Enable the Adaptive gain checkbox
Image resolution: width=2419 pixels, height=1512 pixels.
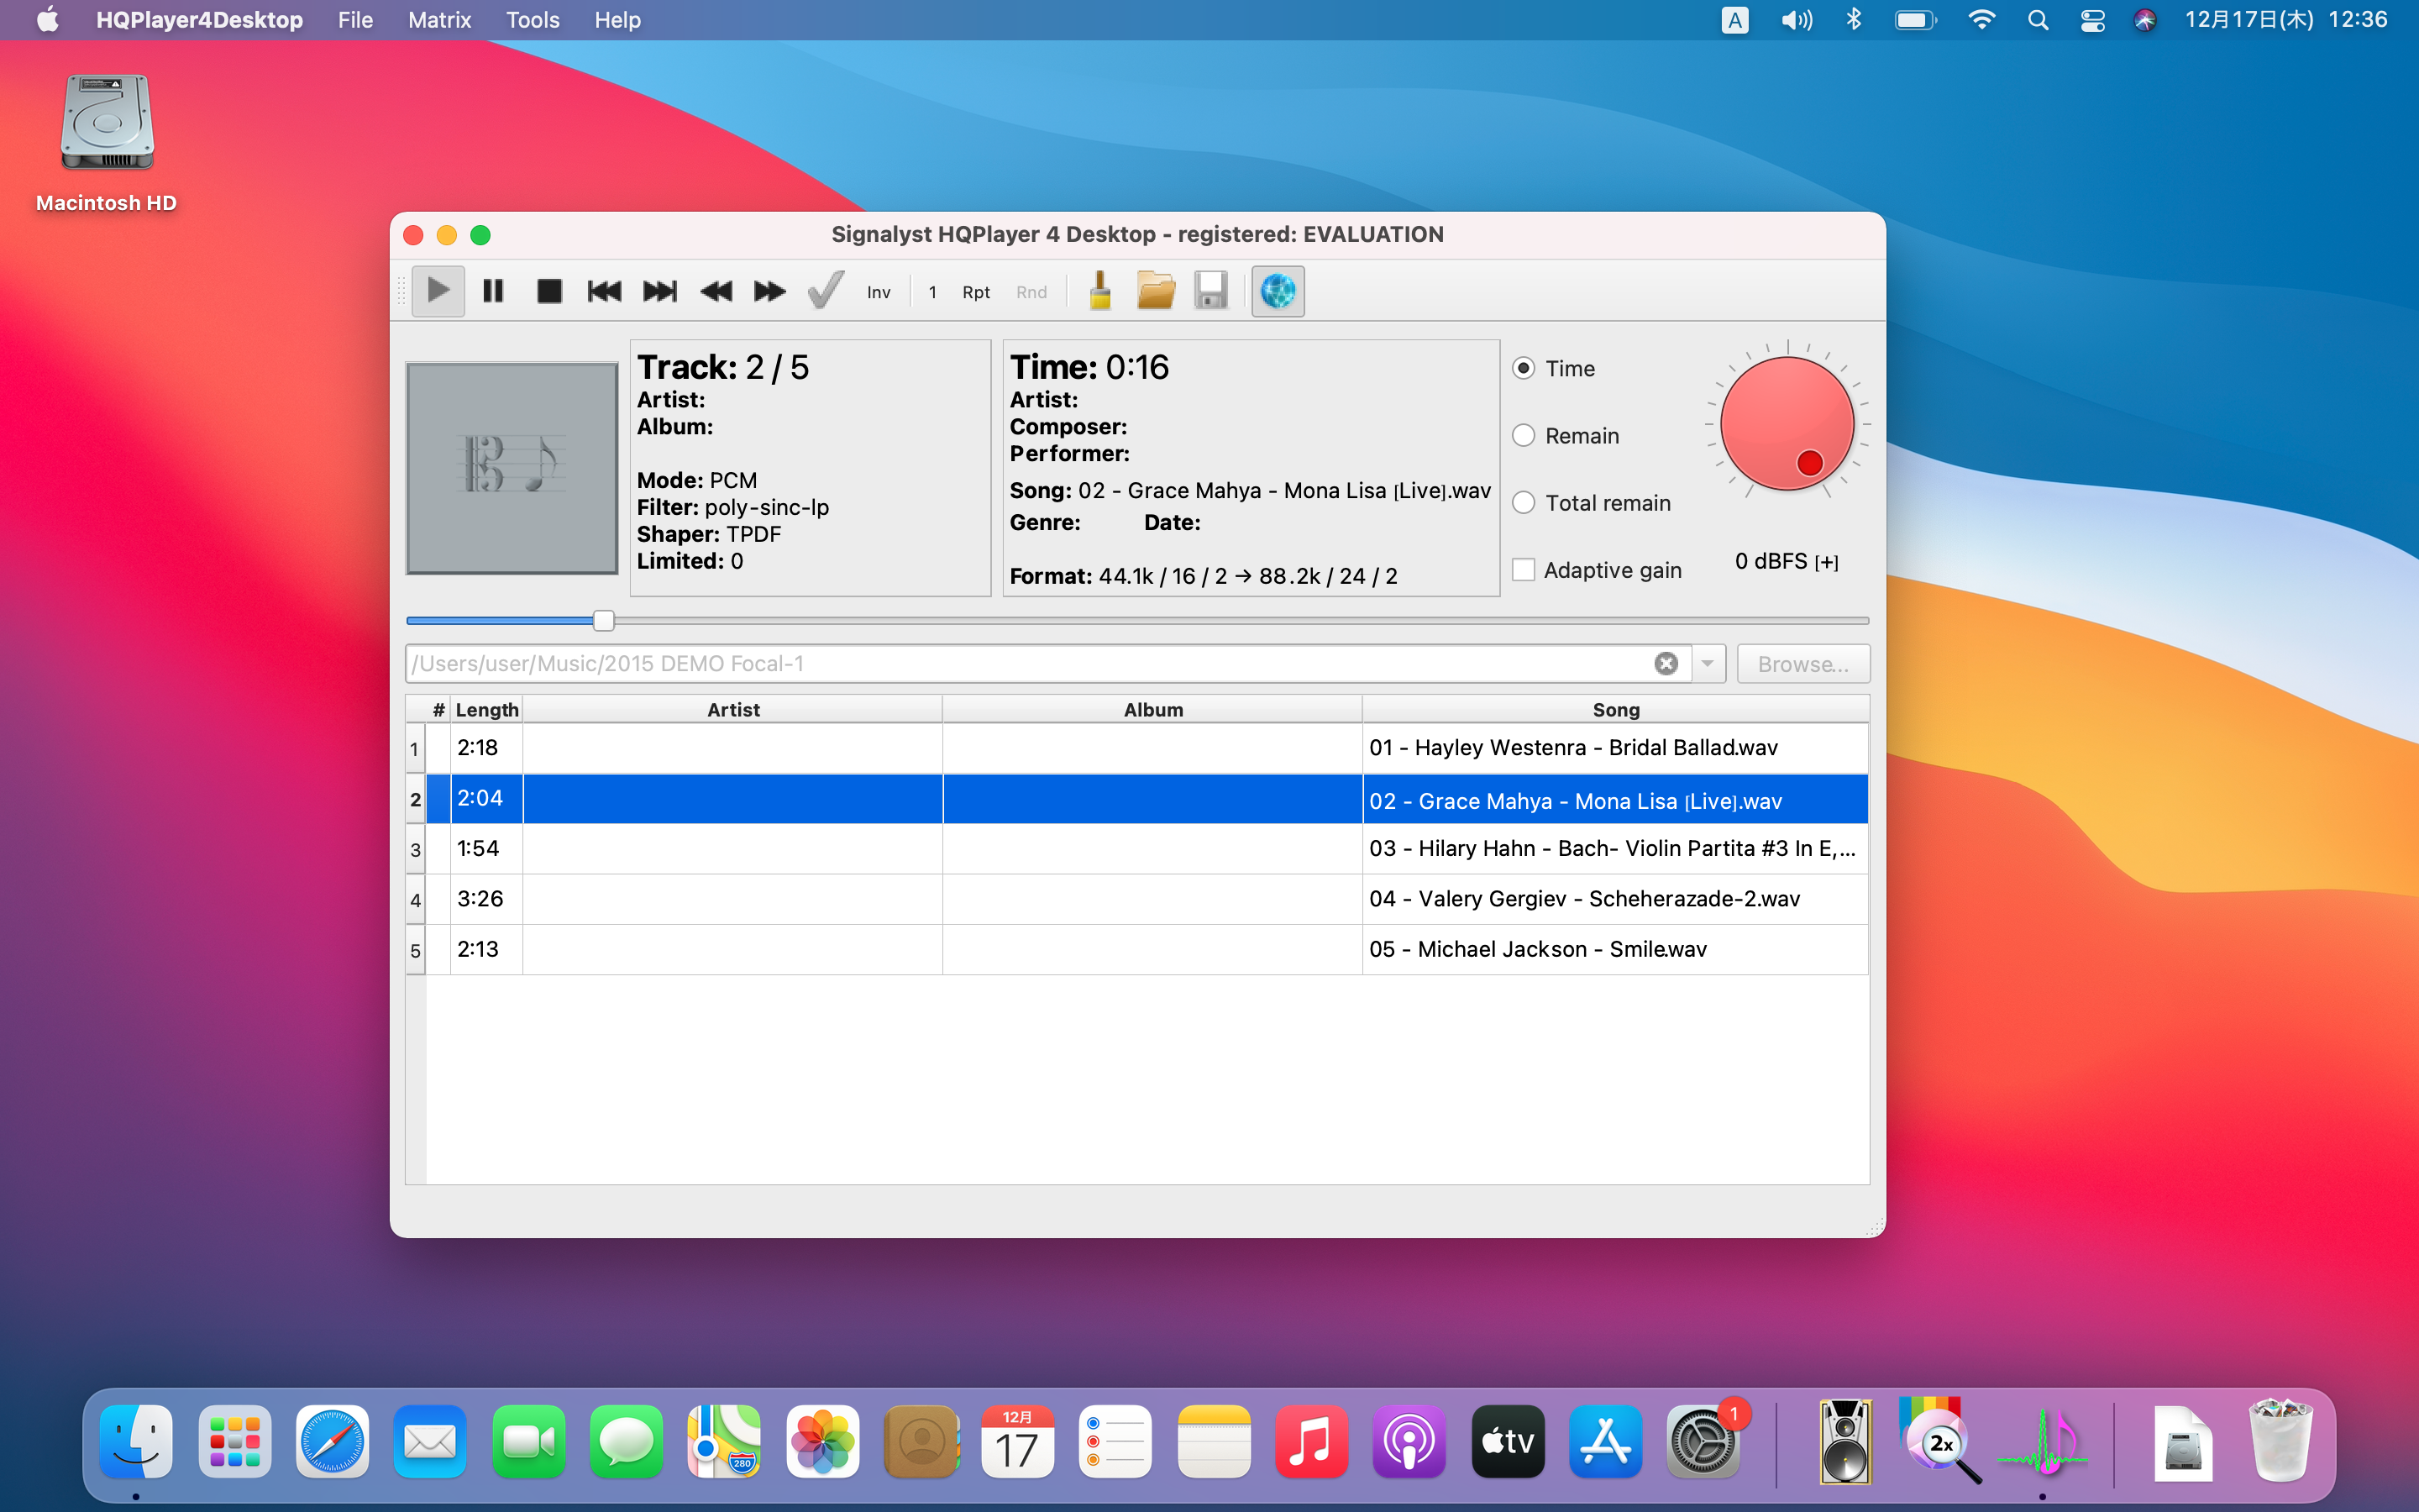click(1524, 570)
